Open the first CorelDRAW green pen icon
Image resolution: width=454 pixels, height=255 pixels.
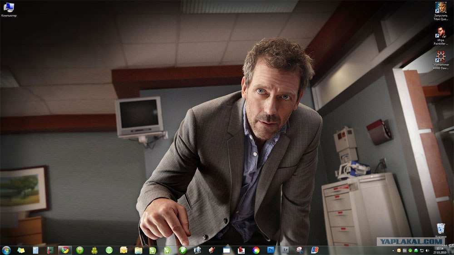[153, 250]
